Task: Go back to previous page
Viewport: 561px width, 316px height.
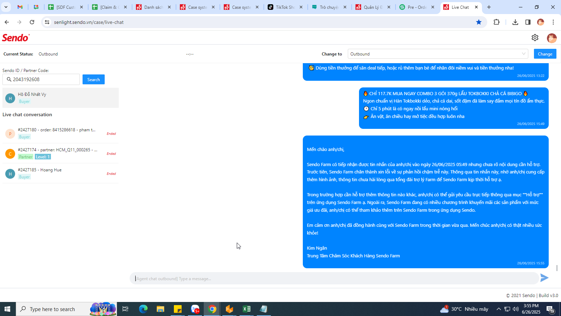Action: click(7, 22)
